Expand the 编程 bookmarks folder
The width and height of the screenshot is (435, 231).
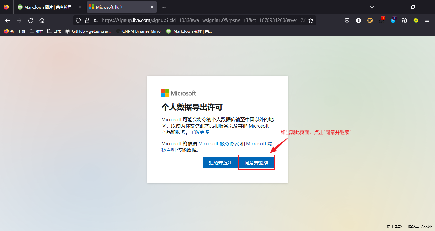36,31
